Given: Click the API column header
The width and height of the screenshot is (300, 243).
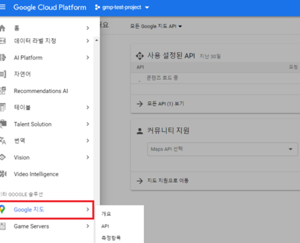Looking at the screenshot, I should tap(140, 67).
